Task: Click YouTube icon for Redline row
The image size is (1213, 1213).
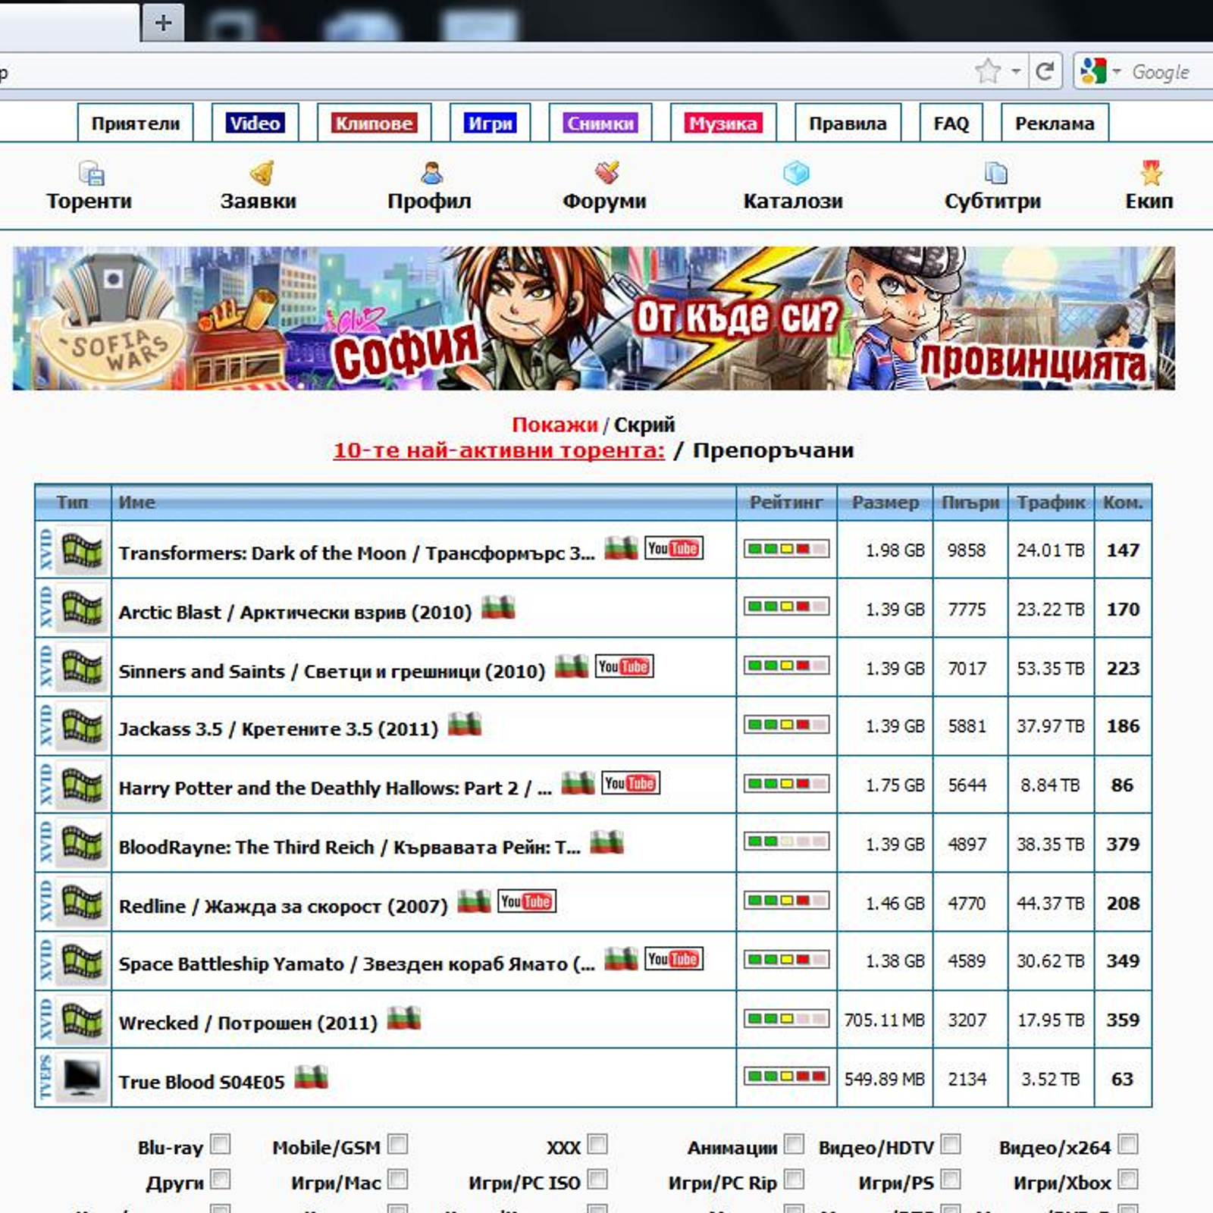Action: pos(527,901)
